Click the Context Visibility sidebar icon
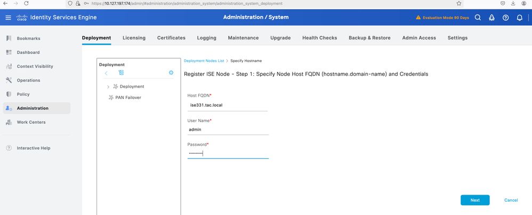This screenshot has height=215, width=532. tap(9, 66)
